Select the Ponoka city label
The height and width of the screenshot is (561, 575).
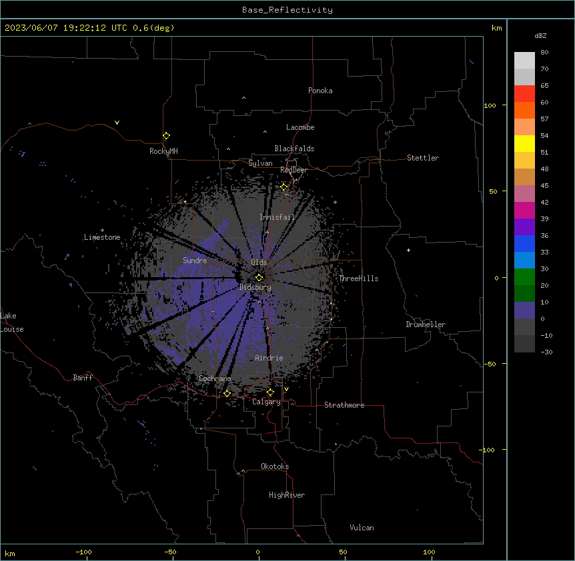click(320, 91)
